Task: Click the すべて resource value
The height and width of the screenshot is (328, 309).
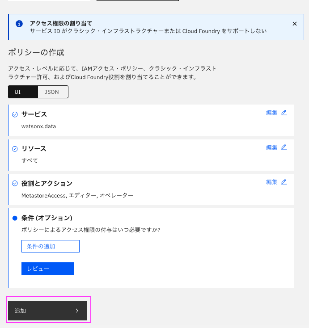Action: coord(30,161)
